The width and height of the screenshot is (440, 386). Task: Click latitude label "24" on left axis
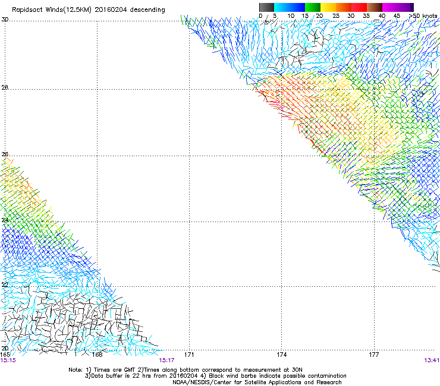(x=5, y=220)
